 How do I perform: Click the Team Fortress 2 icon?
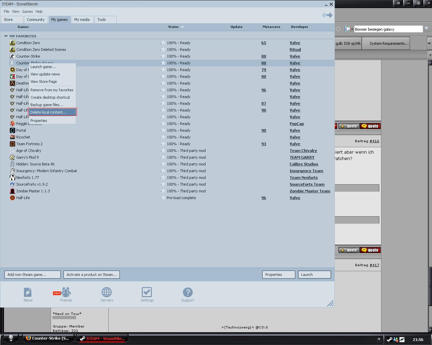pyautogui.click(x=12, y=144)
